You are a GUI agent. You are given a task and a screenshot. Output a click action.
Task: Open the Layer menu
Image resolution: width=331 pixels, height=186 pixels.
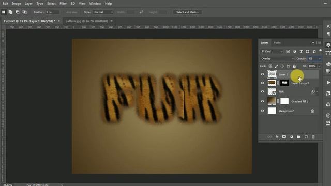28,4
